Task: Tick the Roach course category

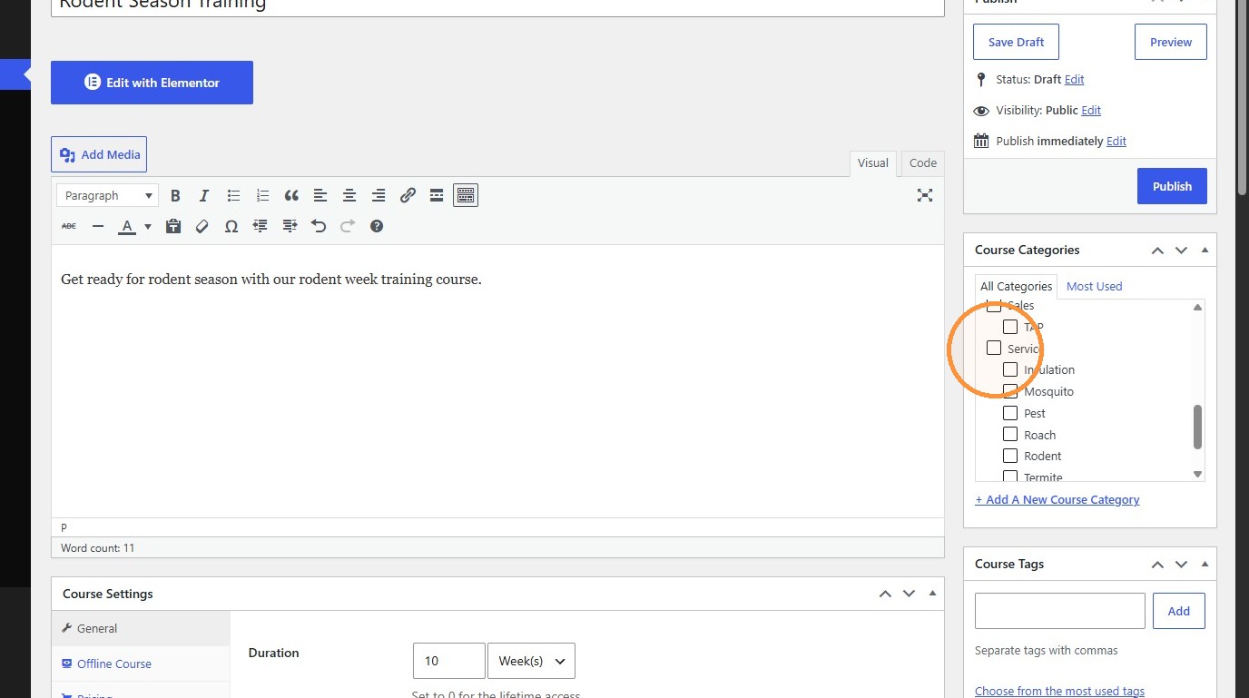Action: point(1010,435)
